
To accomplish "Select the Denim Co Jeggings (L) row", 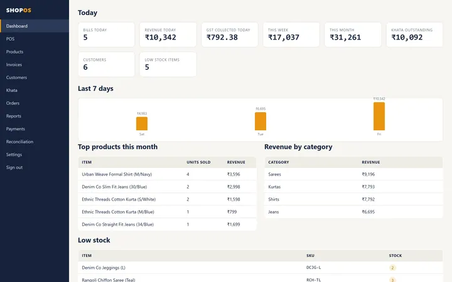I will tap(261, 268).
